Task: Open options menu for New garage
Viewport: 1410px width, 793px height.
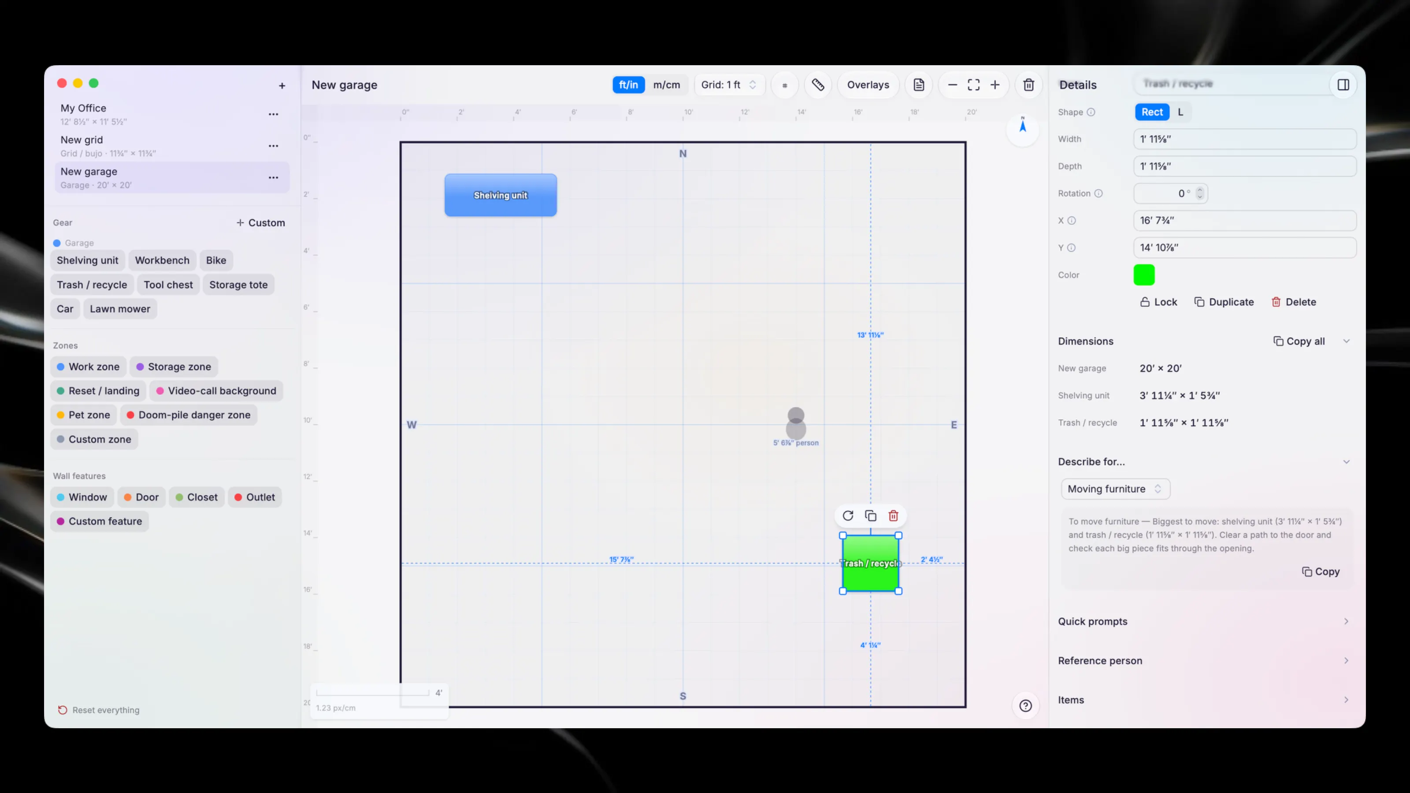Action: [273, 178]
